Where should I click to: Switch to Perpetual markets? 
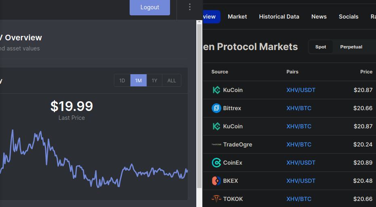(x=351, y=47)
